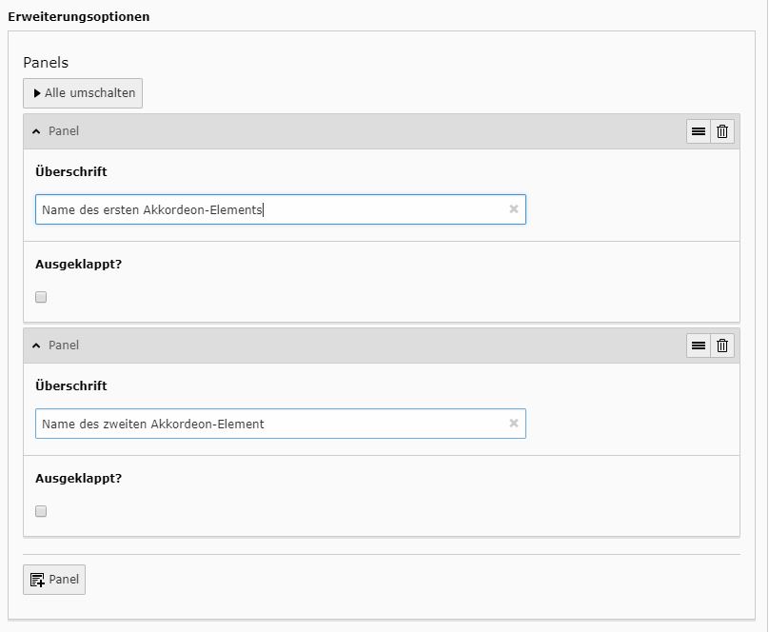This screenshot has width=769, height=632.
Task: Click the Erweiterungsoptionen section heading
Action: pyautogui.click(x=79, y=17)
